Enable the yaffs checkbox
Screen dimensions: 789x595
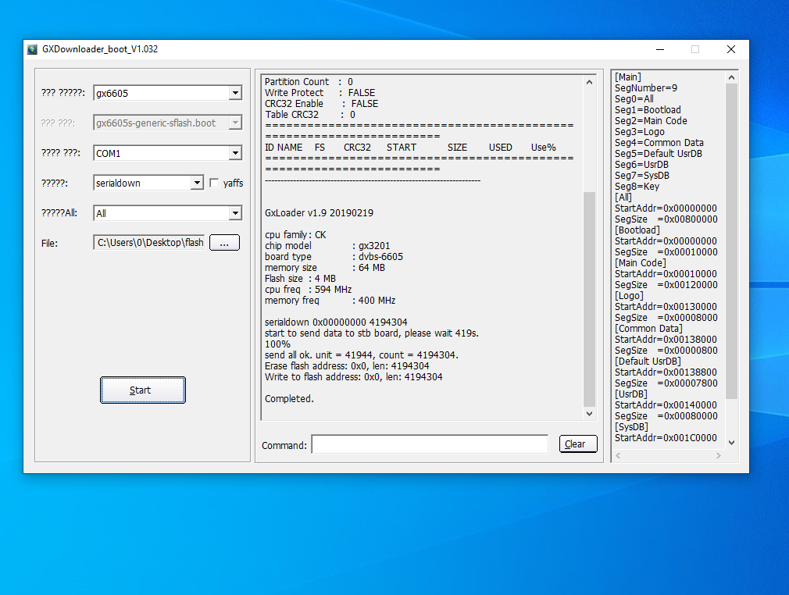[x=214, y=183]
